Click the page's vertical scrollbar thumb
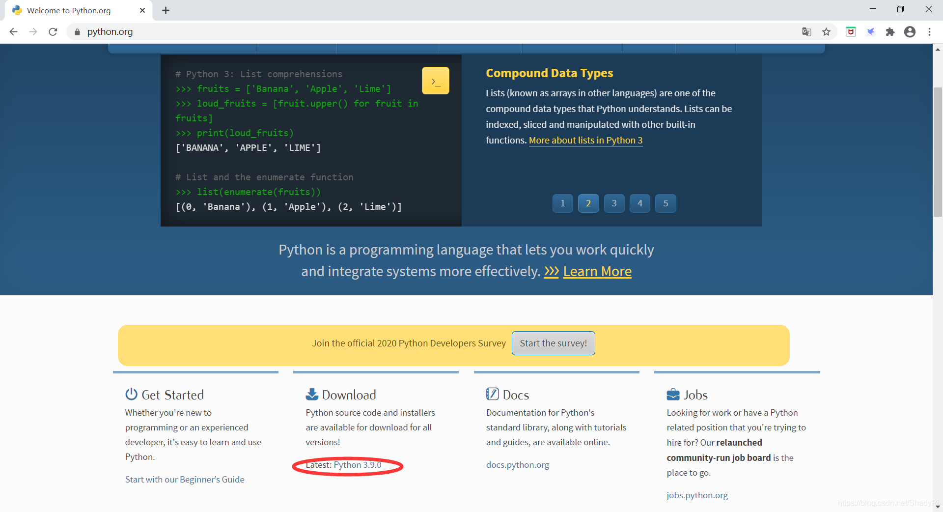This screenshot has width=943, height=512. pos(938,152)
